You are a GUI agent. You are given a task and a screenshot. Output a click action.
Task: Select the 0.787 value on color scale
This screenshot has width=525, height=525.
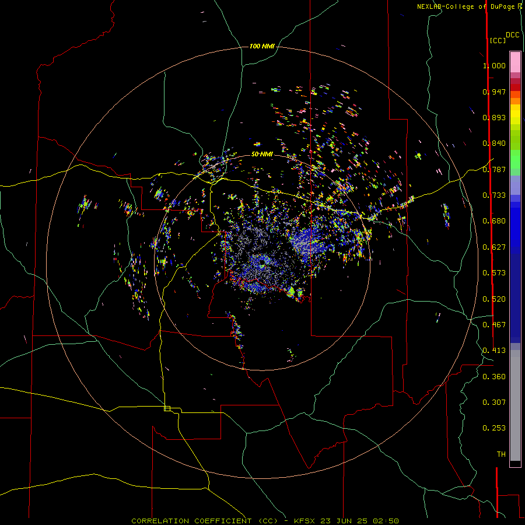pos(494,169)
